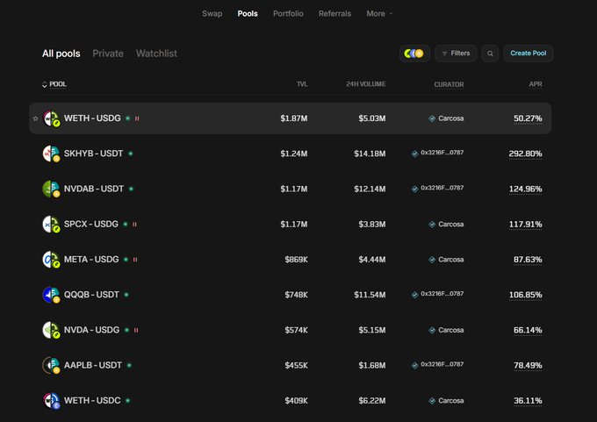This screenshot has width=597, height=422.
Task: Click the network chain selector icons
Action: click(414, 54)
